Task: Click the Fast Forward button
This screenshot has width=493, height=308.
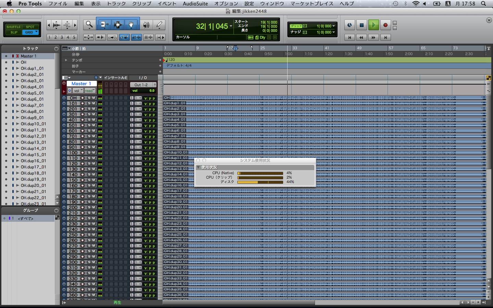Action: (374, 37)
